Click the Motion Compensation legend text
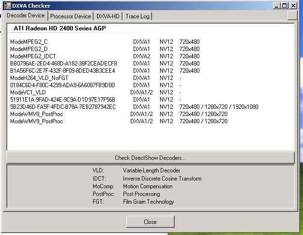This screenshot has width=303, height=235. (x=148, y=186)
